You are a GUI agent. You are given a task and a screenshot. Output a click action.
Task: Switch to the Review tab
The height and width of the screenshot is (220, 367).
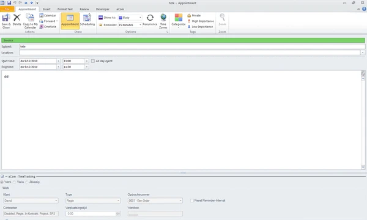84,9
